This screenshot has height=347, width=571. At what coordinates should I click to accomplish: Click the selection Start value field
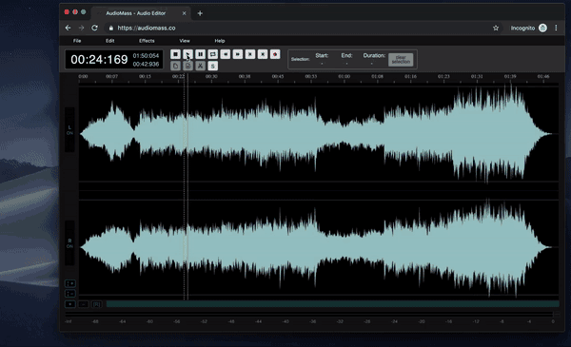pos(322,64)
